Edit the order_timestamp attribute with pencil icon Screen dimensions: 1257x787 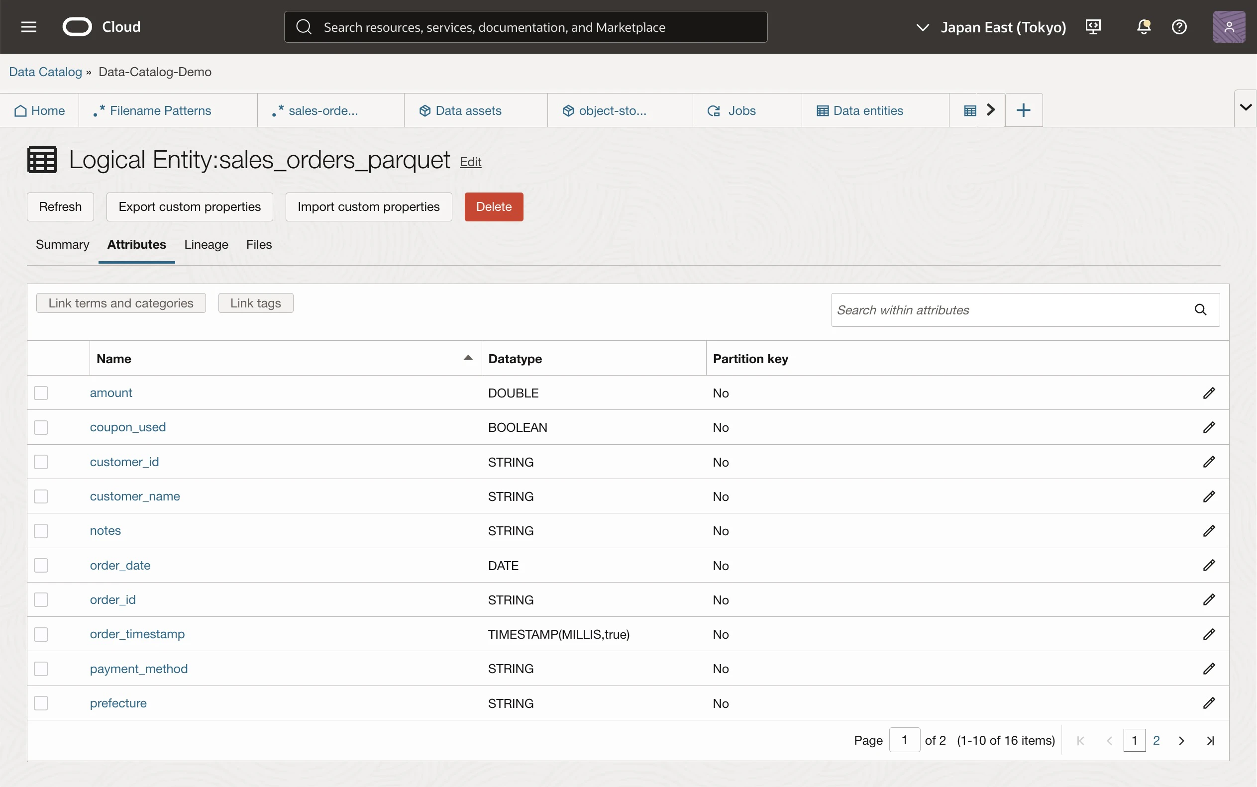1209,634
